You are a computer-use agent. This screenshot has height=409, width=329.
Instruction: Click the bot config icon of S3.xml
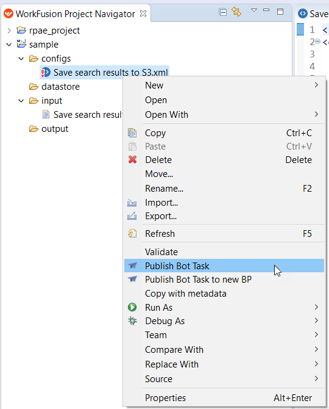point(46,72)
